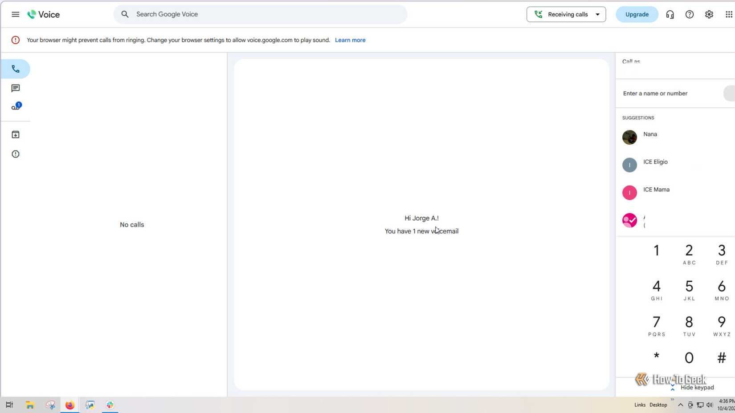Open the main hamburger menu

[x=16, y=14]
